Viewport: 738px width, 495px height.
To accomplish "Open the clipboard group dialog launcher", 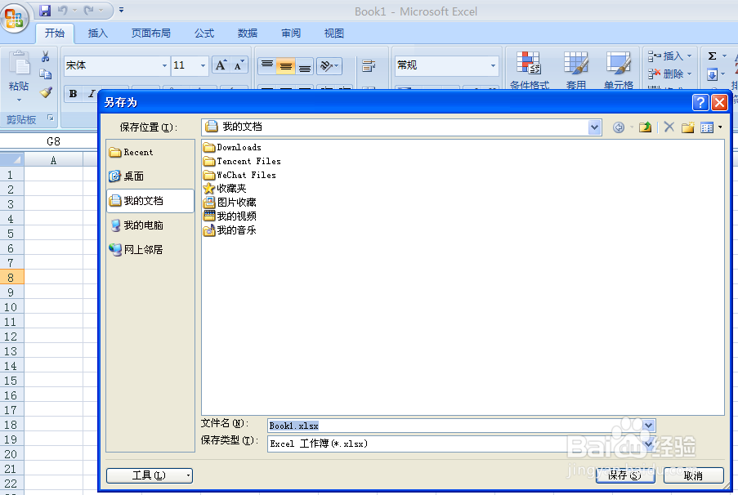I will 51,118.
